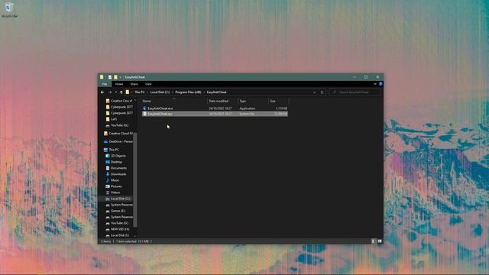
Task: Click Local Disk (C:) in the address bar
Action: pyautogui.click(x=160, y=92)
